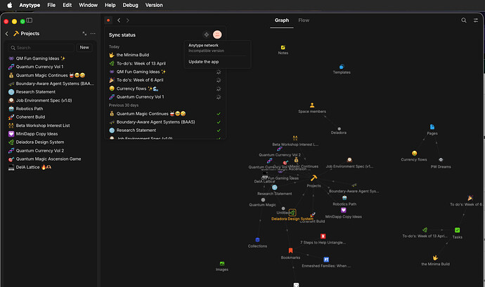Screen dimensions: 485x287
Task: Click the Tasks checkbox node in graph
Action: (457, 230)
